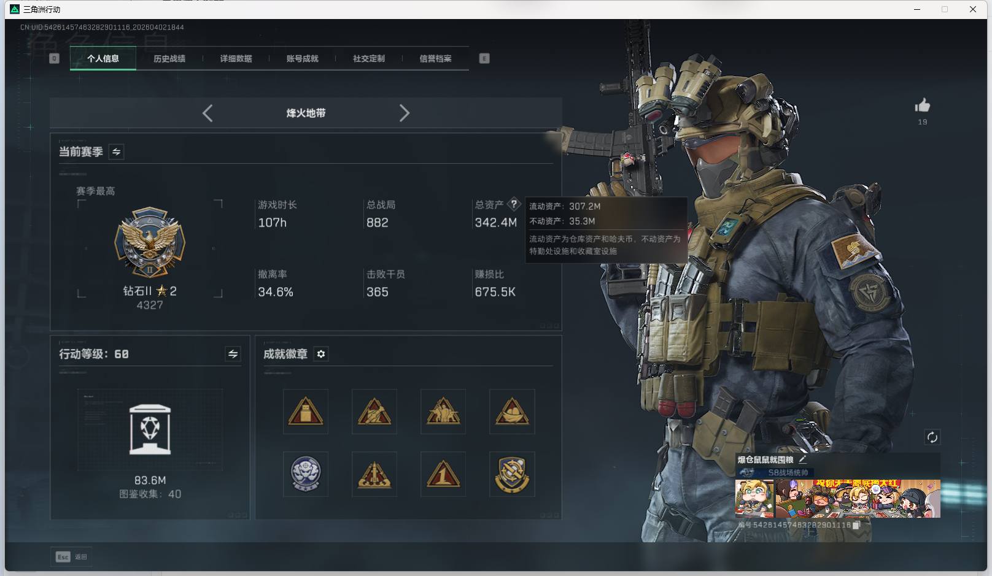The height and width of the screenshot is (576, 992).
Task: Click the 烽火地带 mode title
Action: click(306, 113)
